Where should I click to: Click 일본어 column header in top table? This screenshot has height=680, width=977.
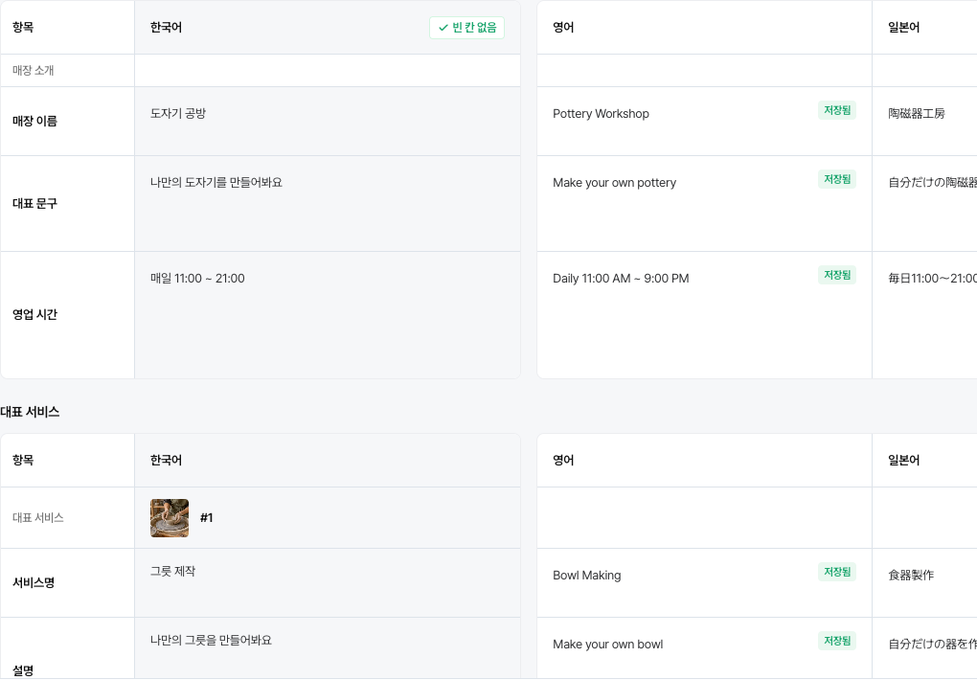[x=903, y=28]
